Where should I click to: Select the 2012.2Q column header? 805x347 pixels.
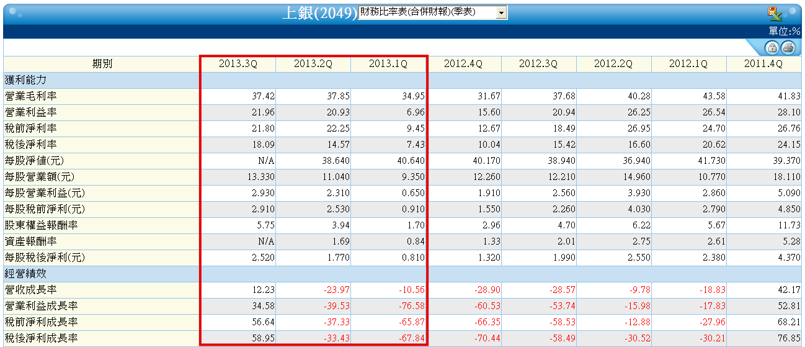click(x=613, y=64)
